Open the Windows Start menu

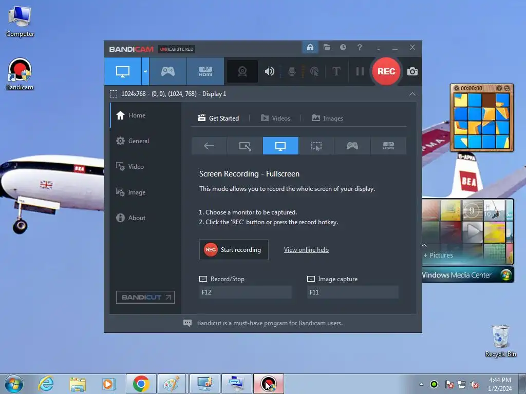pos(13,384)
